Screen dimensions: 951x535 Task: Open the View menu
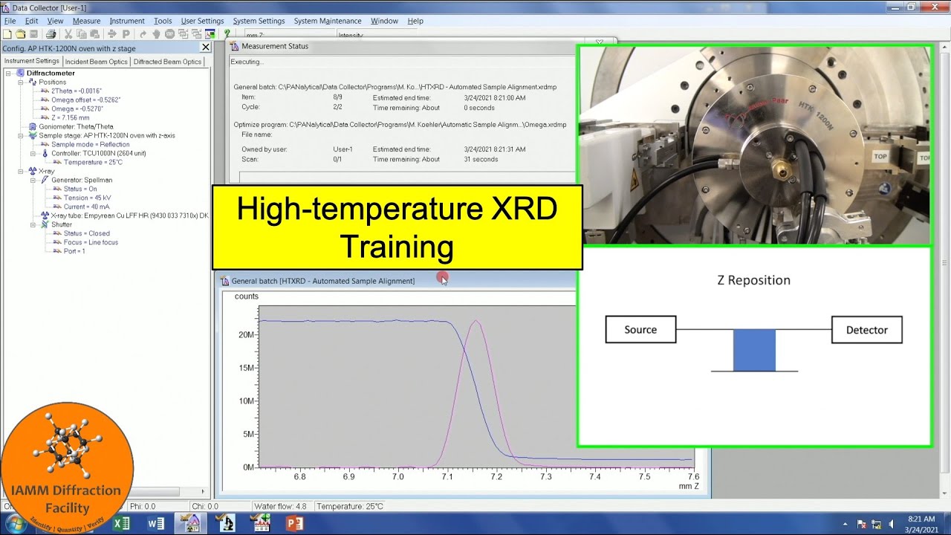coord(55,21)
